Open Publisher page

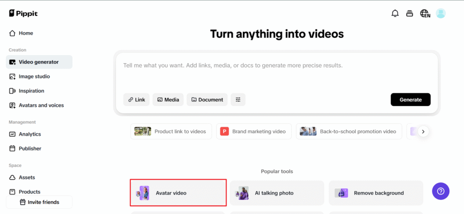(x=39, y=149)
